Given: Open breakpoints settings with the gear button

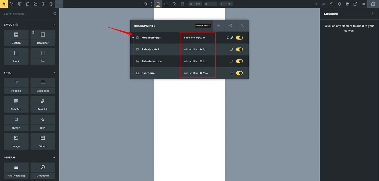Looking at the screenshot, I should coord(230,25).
